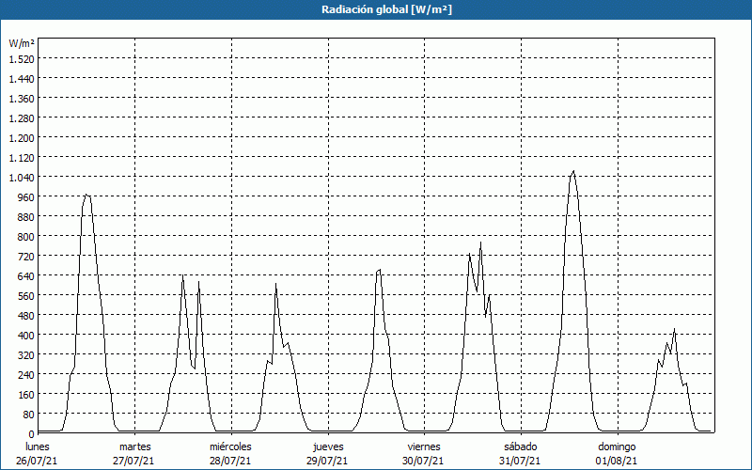Click the '800' y-axis value
Image resolution: width=752 pixels, height=470 pixels.
pyautogui.click(x=26, y=237)
